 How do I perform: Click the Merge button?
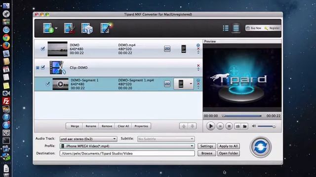75,126
